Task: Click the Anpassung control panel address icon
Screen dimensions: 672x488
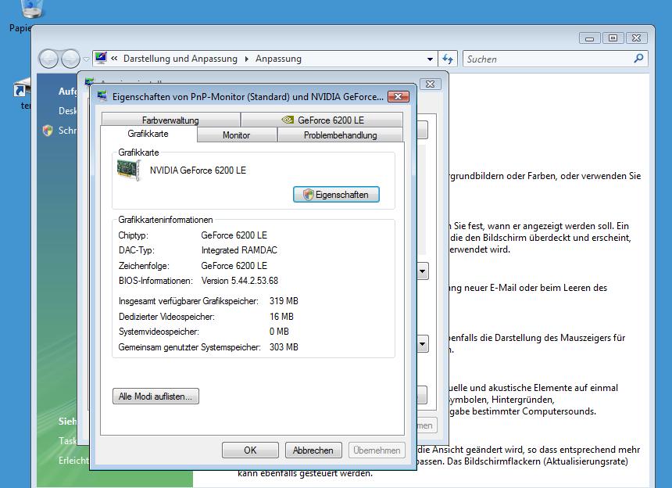Action: coord(101,58)
